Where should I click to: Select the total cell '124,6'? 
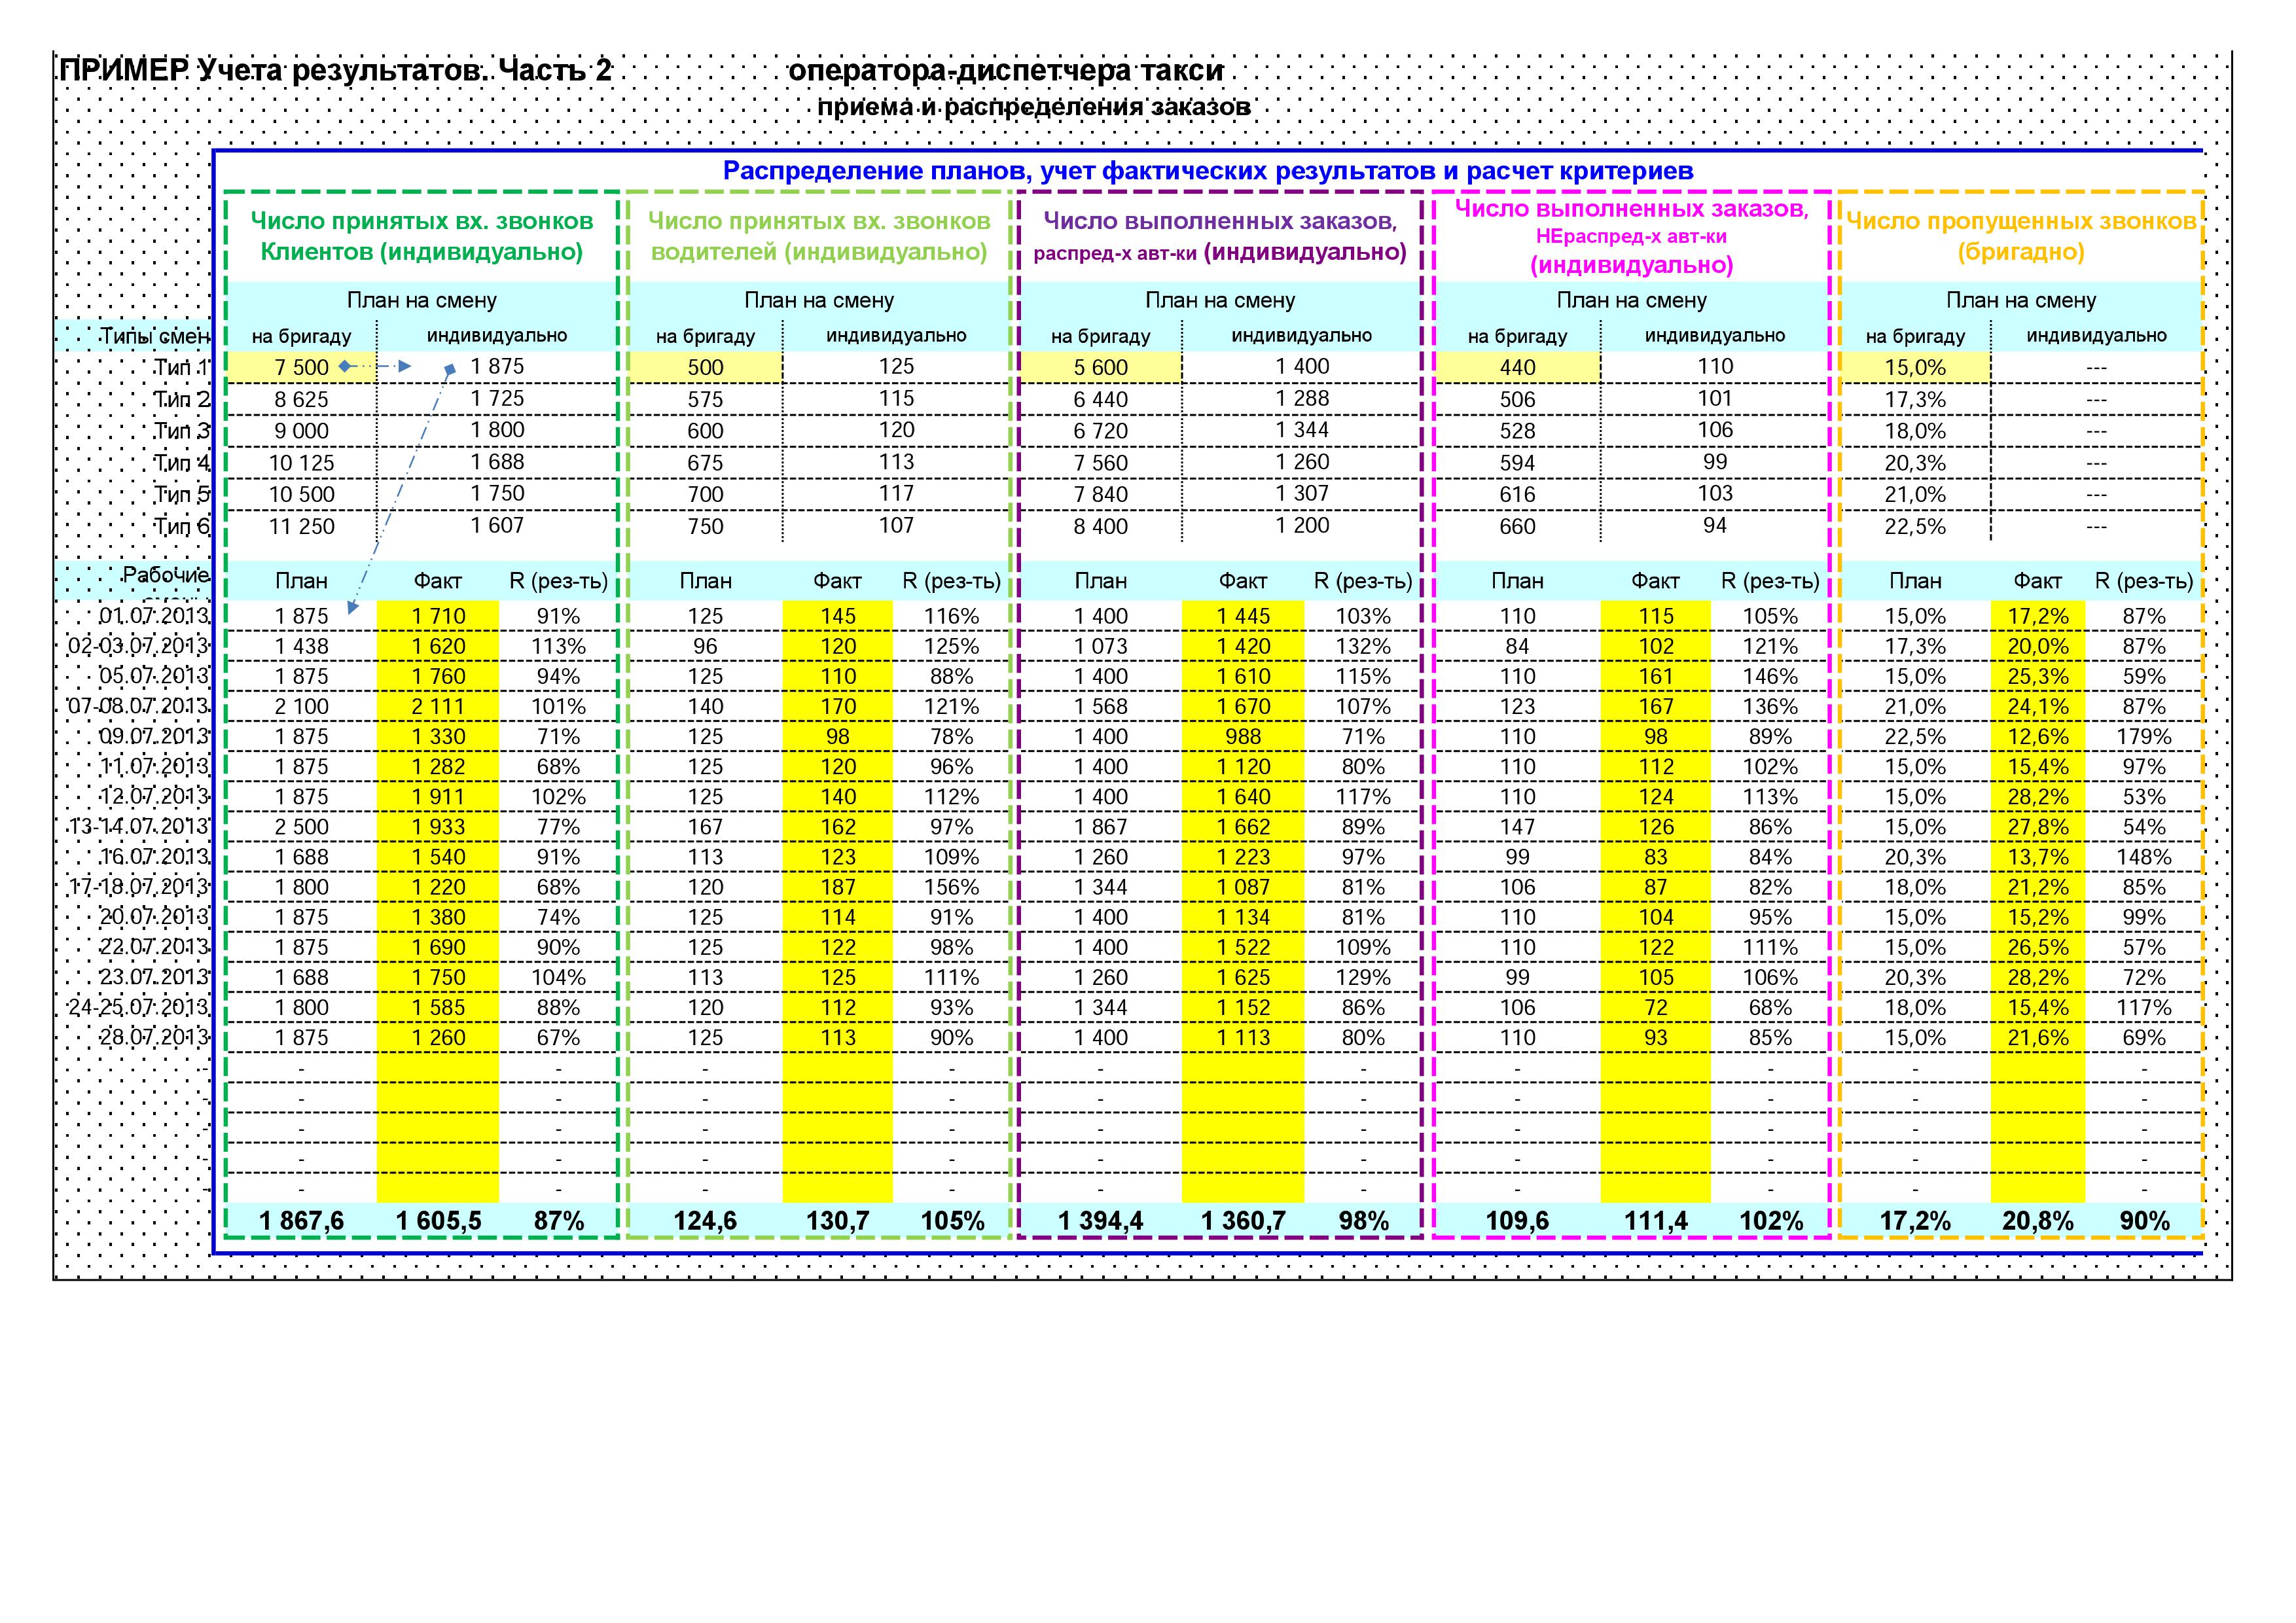(705, 1221)
